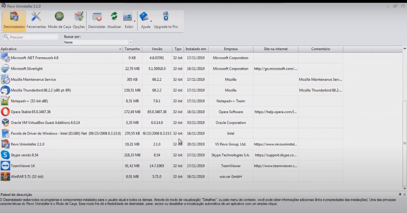Open the Opções settings icon
The image size is (407, 213).
[x=79, y=17]
